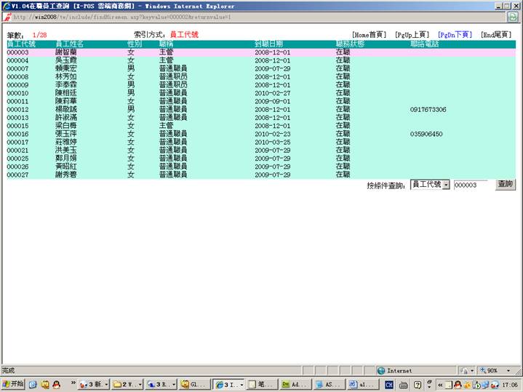This screenshot has width=523, height=392.
Task: Click the help question mark icon in taskbar
Action: [418, 383]
